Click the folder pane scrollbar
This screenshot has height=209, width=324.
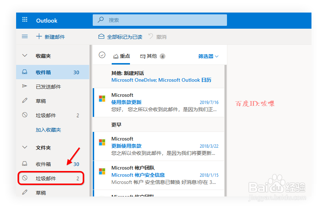[91, 120]
